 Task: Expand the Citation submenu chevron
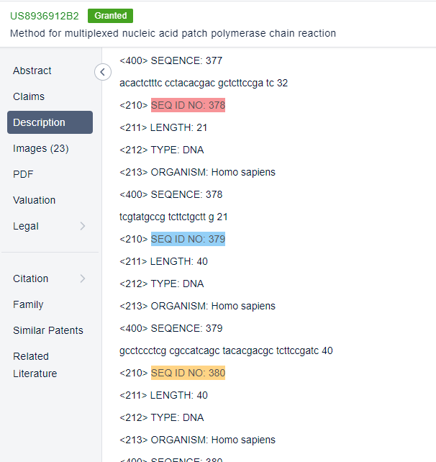82,278
